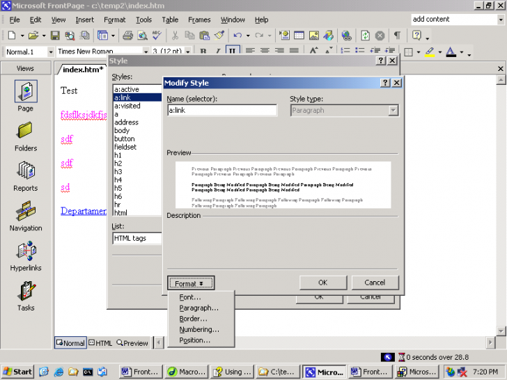Expand the Format dropdown button
The image size is (507, 380).
coord(191,283)
